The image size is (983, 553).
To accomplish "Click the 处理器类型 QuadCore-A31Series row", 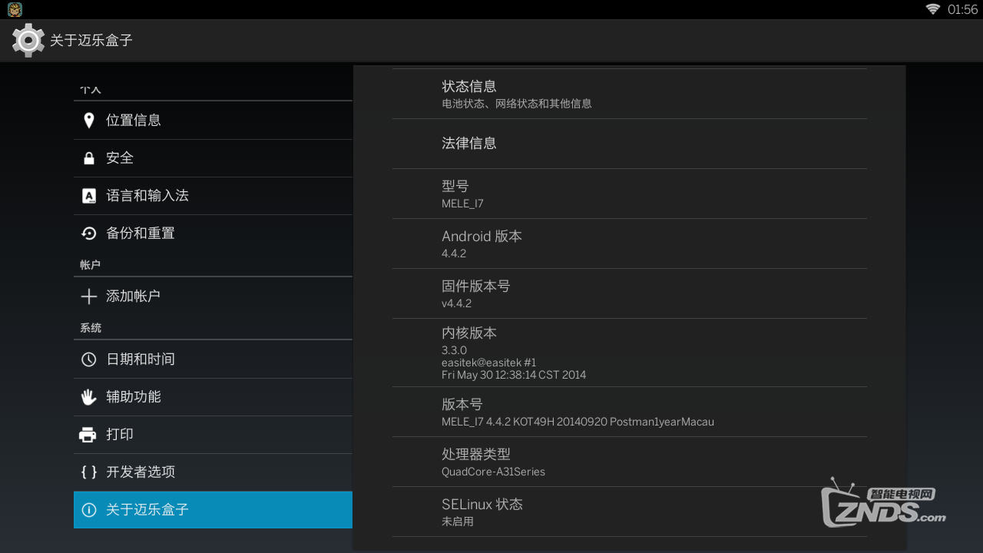I will pyautogui.click(x=630, y=462).
